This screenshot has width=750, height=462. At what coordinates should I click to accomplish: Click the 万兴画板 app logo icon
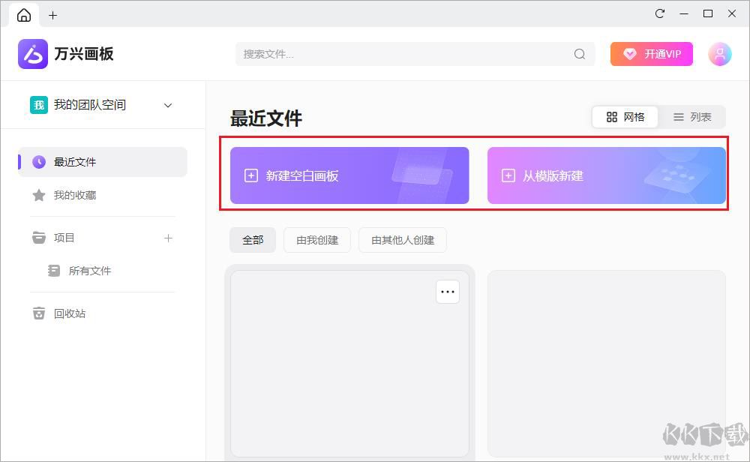(x=32, y=53)
